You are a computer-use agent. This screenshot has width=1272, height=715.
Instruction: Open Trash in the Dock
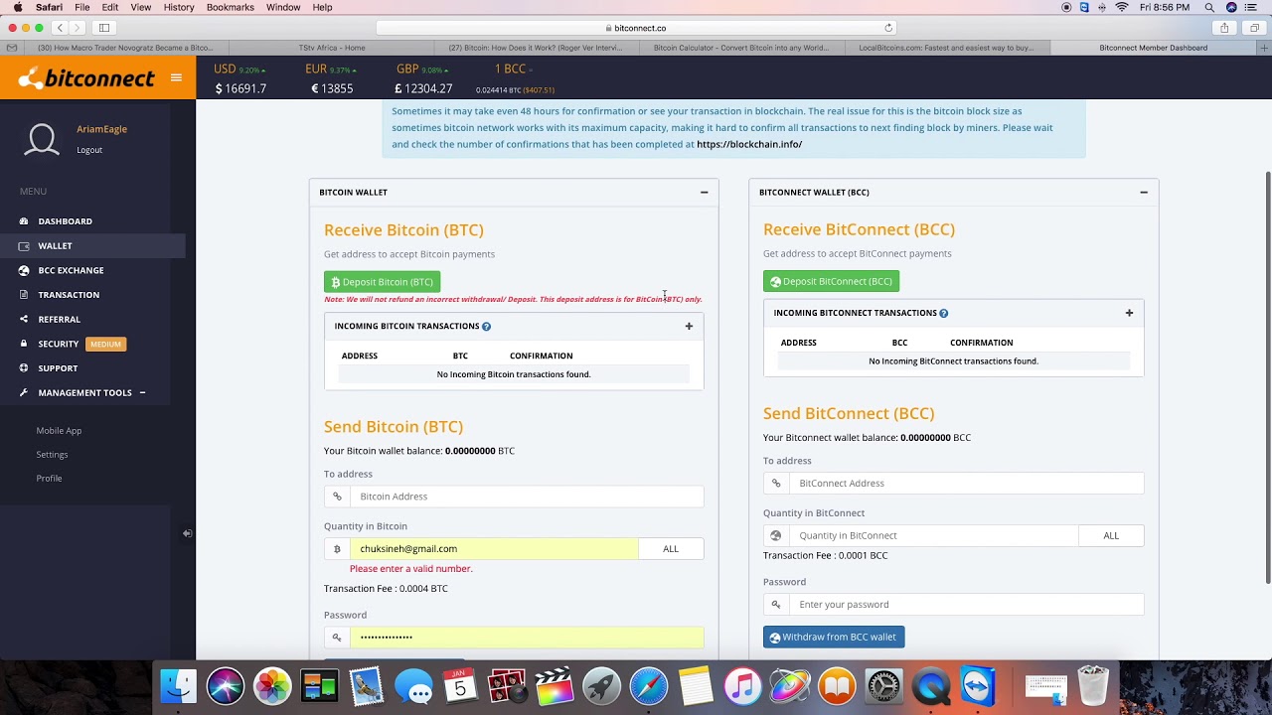point(1093,685)
